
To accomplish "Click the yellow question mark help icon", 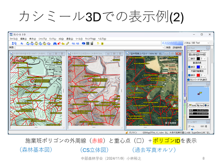I will 98,44.
